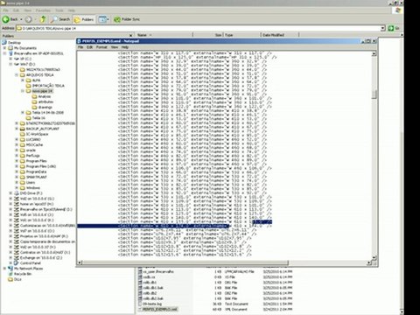Open Control Panel from folder tree

31,263
